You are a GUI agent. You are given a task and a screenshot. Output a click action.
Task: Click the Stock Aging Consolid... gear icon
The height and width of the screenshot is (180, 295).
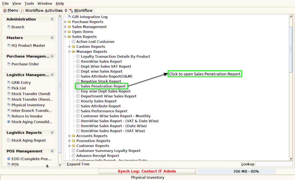[9, 122]
